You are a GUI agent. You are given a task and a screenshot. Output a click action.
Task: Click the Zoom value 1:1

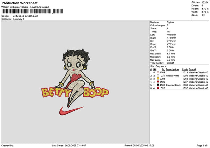coord(203,15)
